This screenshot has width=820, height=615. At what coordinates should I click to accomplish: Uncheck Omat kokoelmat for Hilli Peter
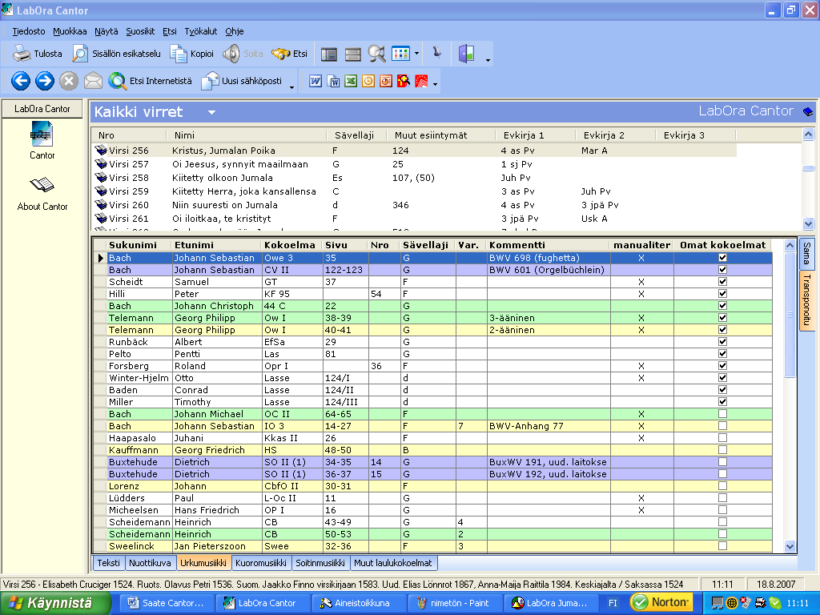point(723,294)
